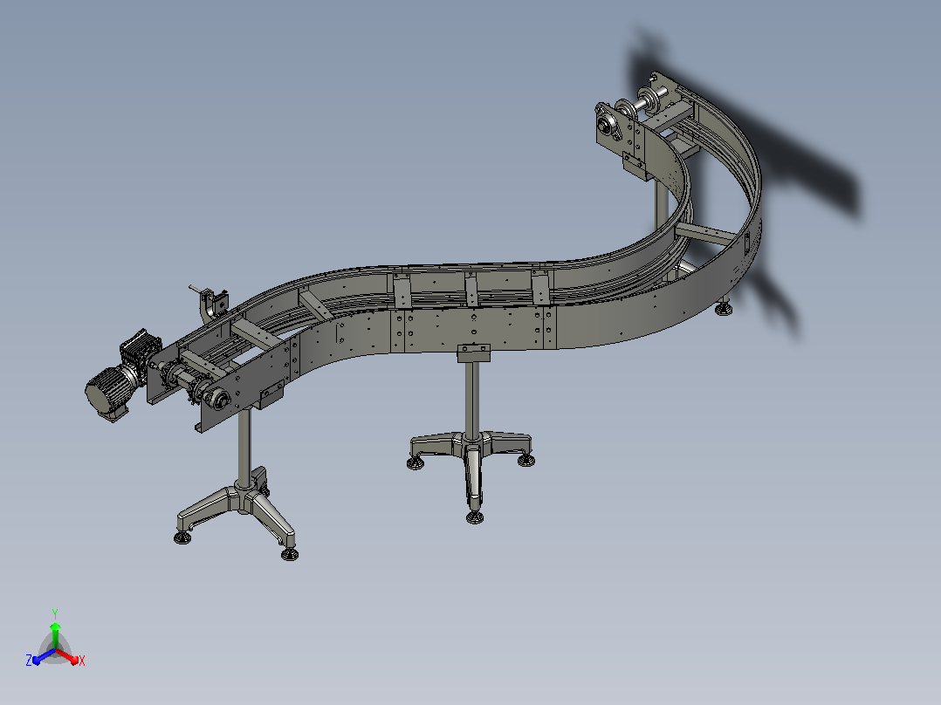Select the left tripod support stand base
The image size is (941, 705).
click(239, 511)
